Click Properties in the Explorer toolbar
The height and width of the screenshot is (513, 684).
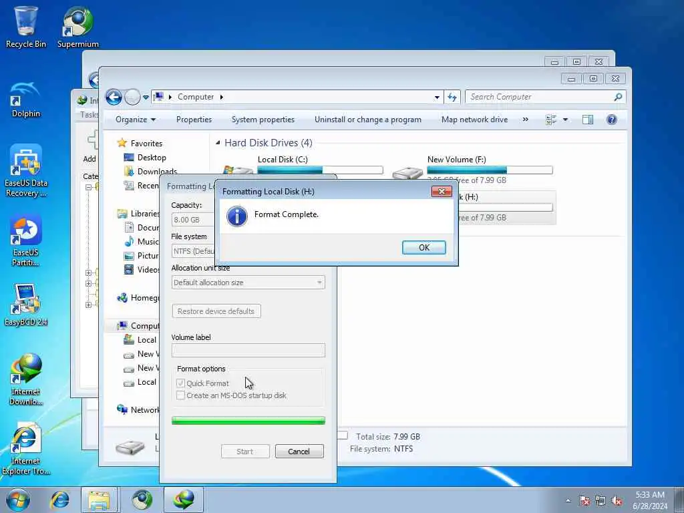(194, 120)
